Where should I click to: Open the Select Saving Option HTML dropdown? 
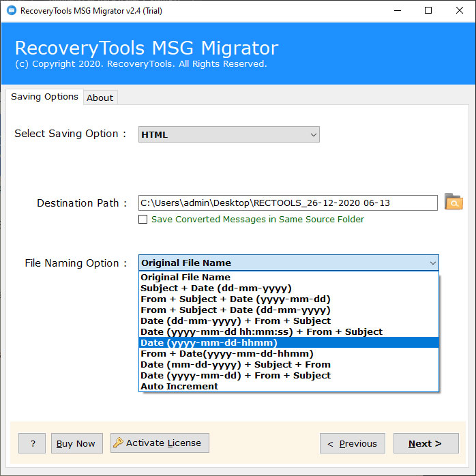tap(229, 134)
